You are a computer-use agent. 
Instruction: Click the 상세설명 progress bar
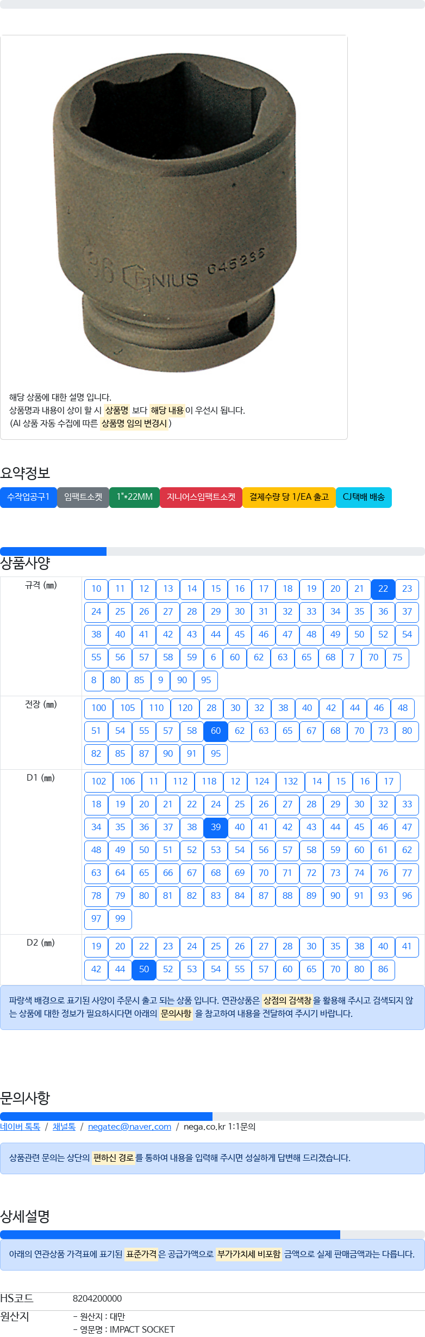(x=212, y=1235)
